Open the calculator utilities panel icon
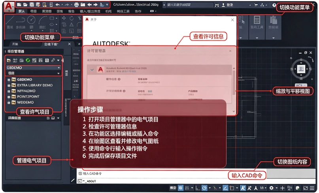 tap(257, 20)
